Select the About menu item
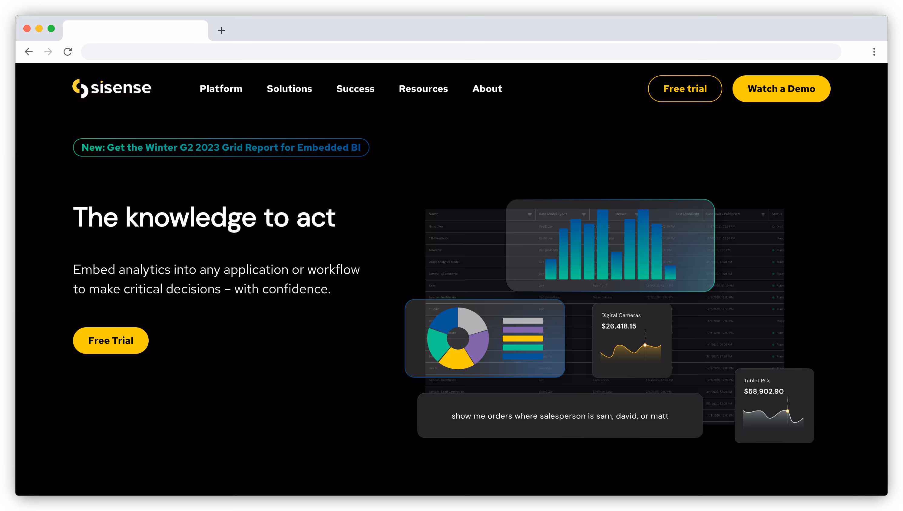Image resolution: width=903 pixels, height=511 pixels. (x=487, y=88)
